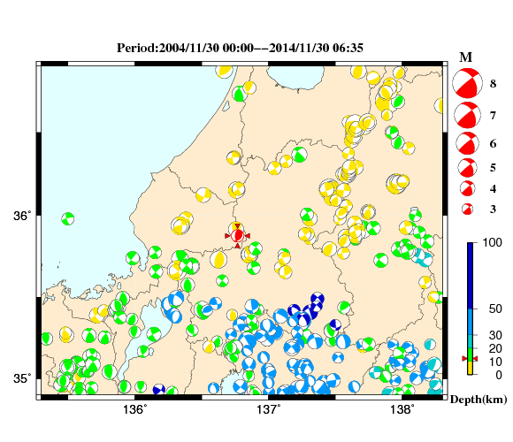This screenshot has width=513, height=442.
Task: Click the 36° latitude label
Action: pos(23,216)
